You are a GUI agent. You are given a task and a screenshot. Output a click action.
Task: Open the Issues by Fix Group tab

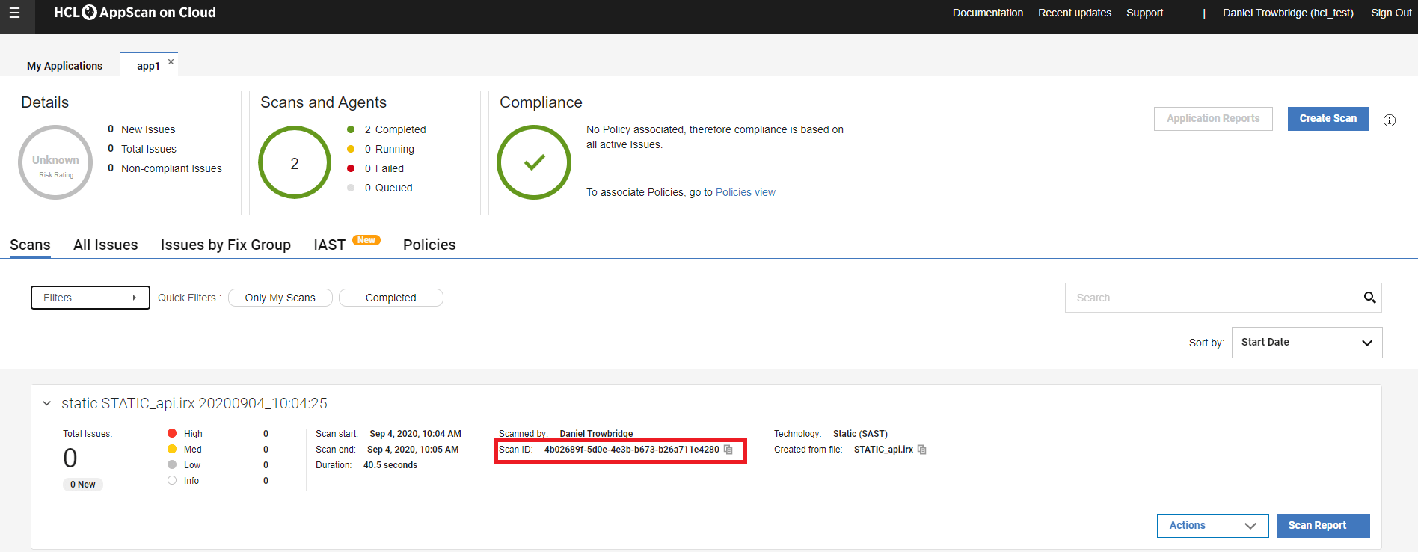point(225,245)
